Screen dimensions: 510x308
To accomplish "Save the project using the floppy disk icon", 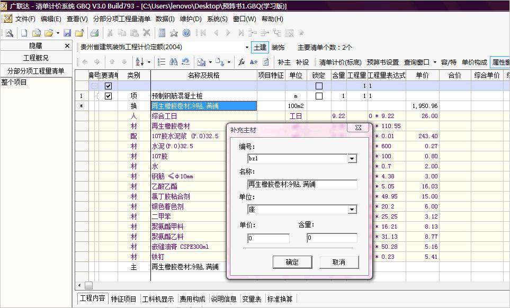I will click(x=67, y=33).
